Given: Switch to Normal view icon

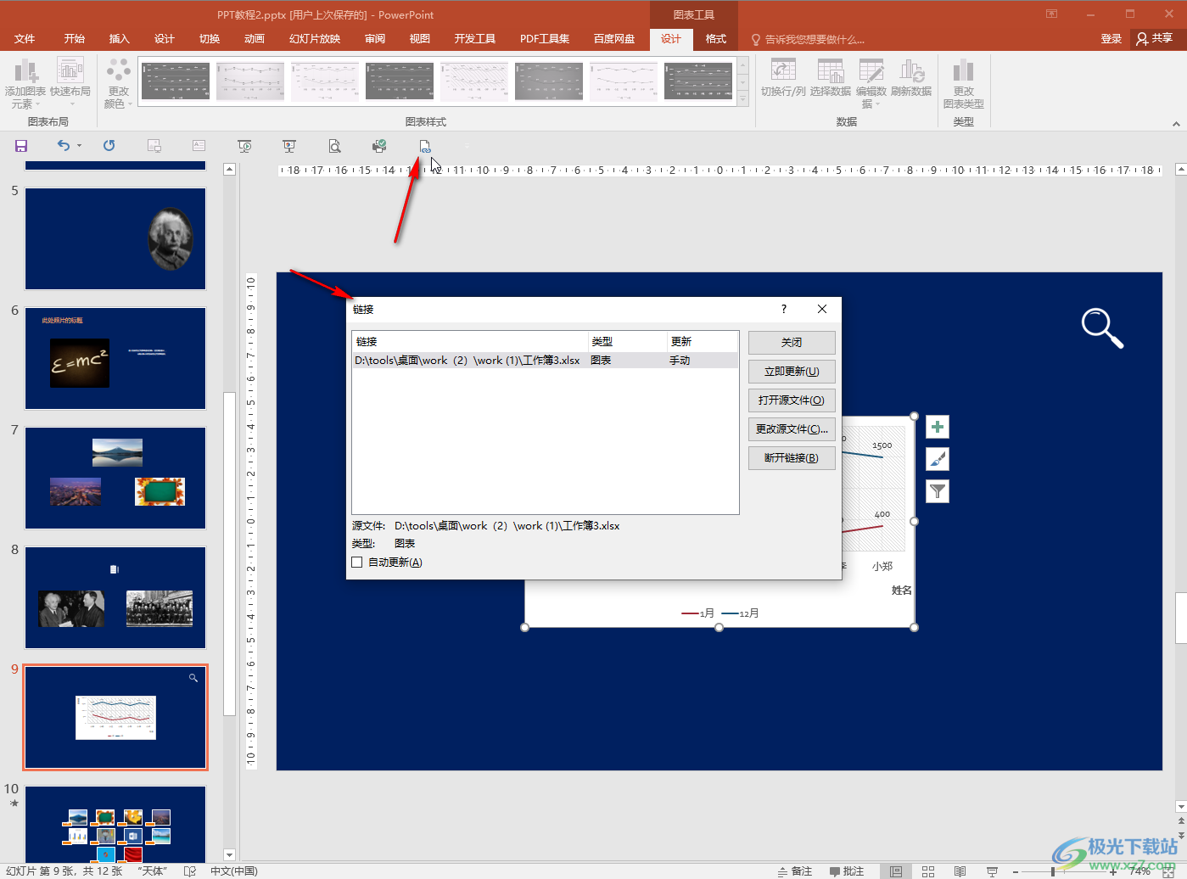Looking at the screenshot, I should pos(896,871).
